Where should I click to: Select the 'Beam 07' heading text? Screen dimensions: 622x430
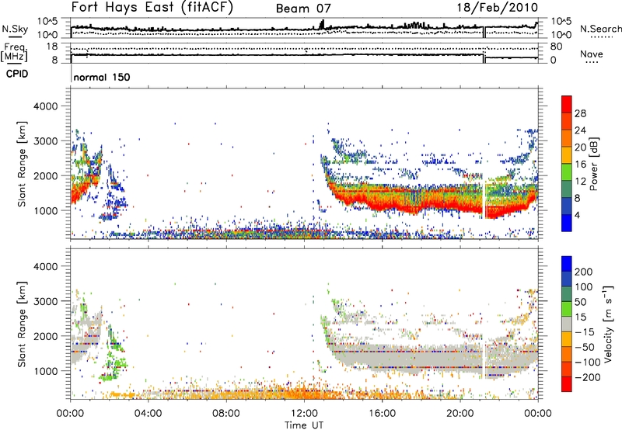tap(303, 9)
